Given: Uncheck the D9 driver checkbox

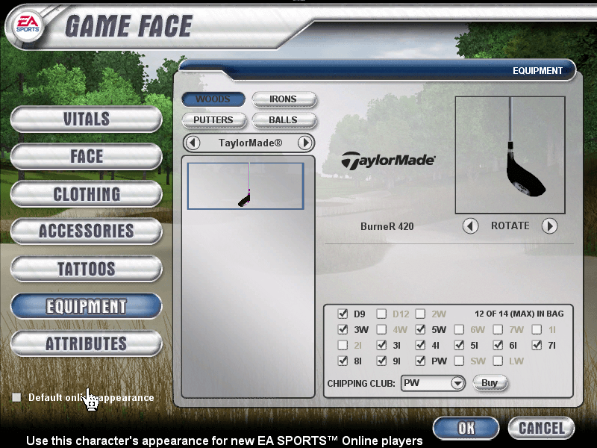Looking at the screenshot, I should (x=343, y=314).
